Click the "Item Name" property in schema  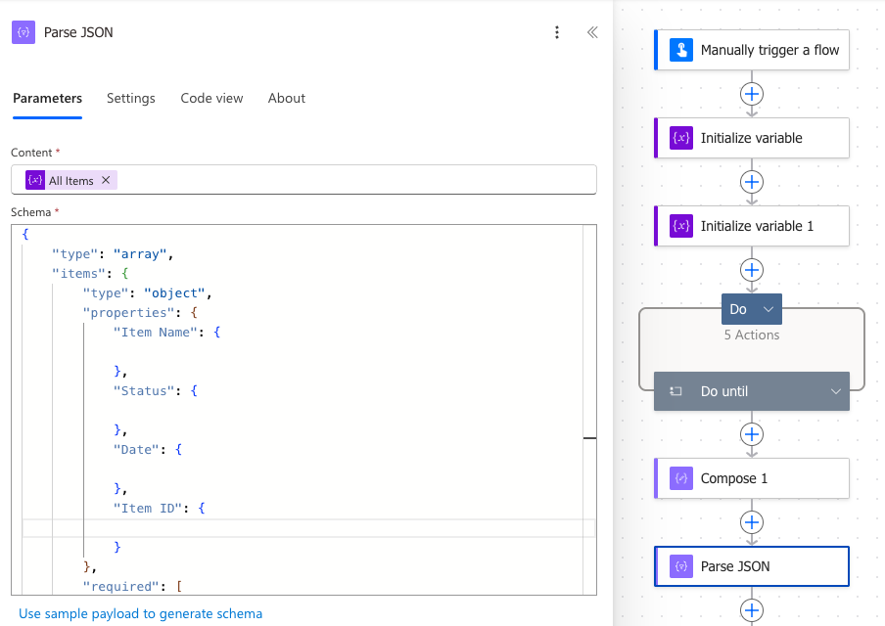[x=156, y=333]
